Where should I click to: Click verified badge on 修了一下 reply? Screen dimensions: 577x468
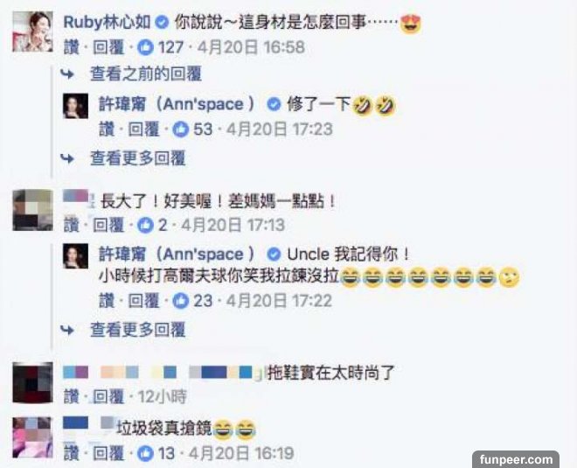[x=274, y=105]
